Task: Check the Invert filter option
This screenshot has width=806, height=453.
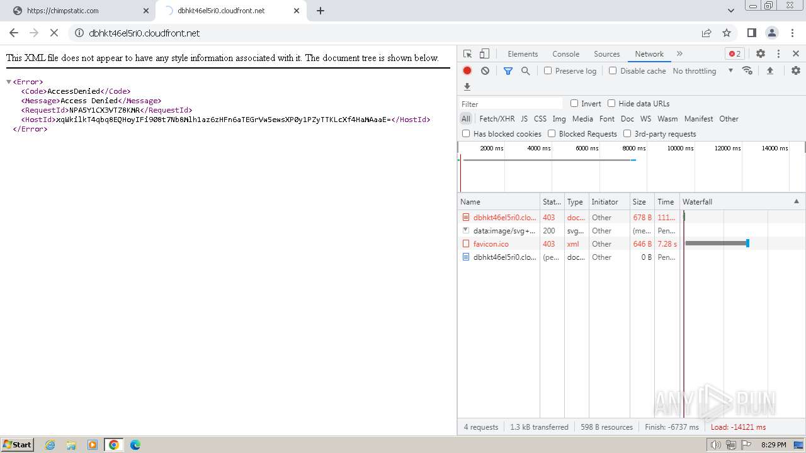Action: (574, 103)
